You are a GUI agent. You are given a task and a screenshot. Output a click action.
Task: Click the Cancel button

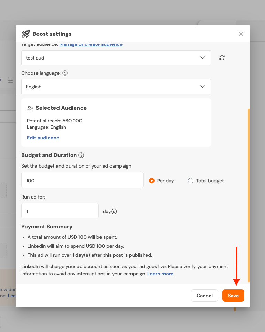pyautogui.click(x=204, y=296)
